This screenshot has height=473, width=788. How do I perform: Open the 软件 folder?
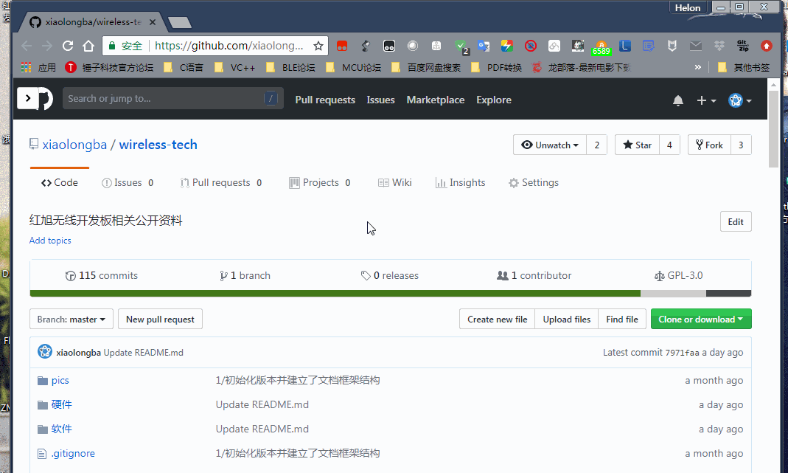coord(61,429)
